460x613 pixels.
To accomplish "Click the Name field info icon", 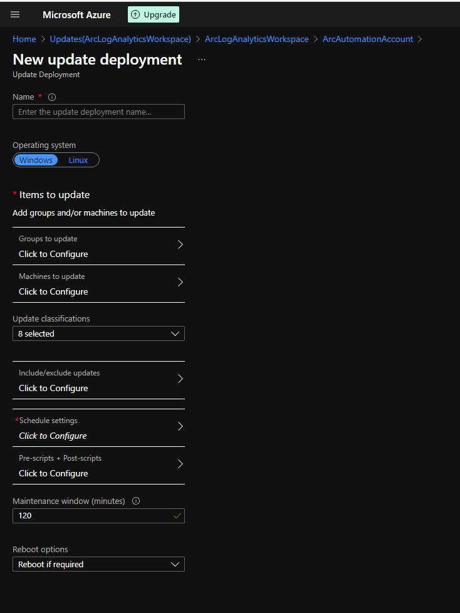I will click(x=52, y=97).
